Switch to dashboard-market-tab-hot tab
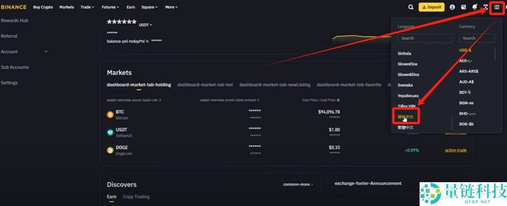This screenshot has height=206, width=507. [x=205, y=85]
